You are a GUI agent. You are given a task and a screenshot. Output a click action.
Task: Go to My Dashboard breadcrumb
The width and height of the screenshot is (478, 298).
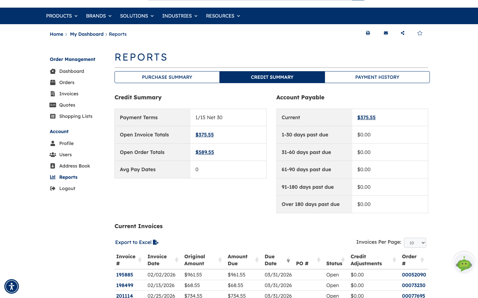pyautogui.click(x=87, y=34)
